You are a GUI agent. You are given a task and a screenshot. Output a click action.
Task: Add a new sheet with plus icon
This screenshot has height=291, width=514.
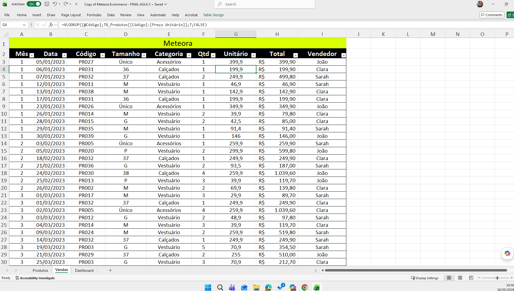pyautogui.click(x=110, y=270)
